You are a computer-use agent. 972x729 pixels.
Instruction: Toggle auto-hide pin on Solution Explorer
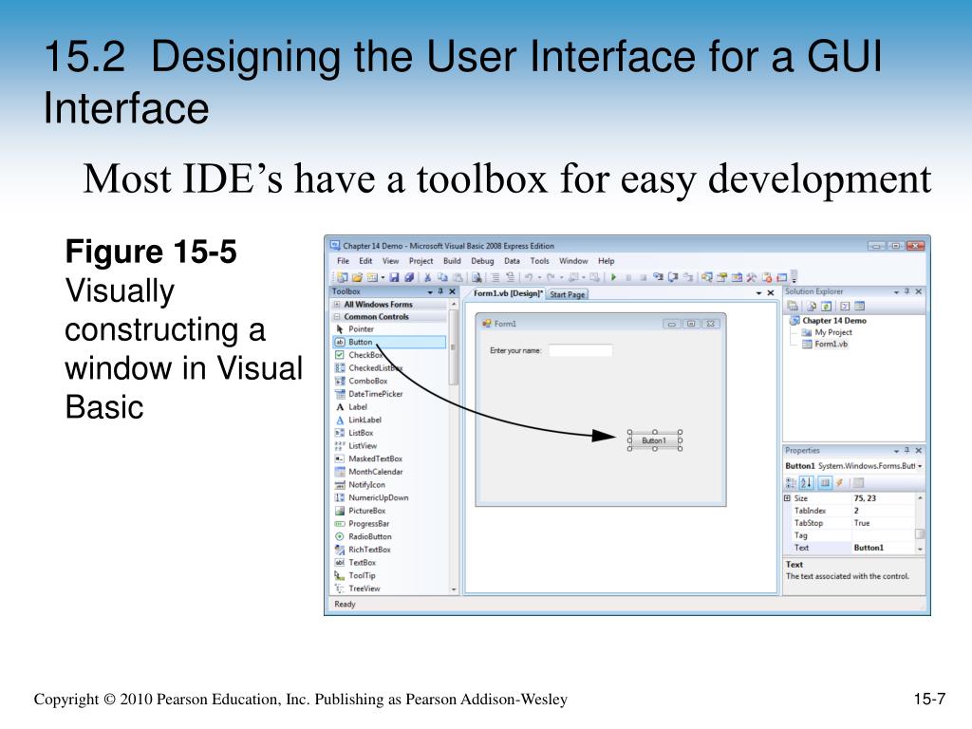coord(907,291)
